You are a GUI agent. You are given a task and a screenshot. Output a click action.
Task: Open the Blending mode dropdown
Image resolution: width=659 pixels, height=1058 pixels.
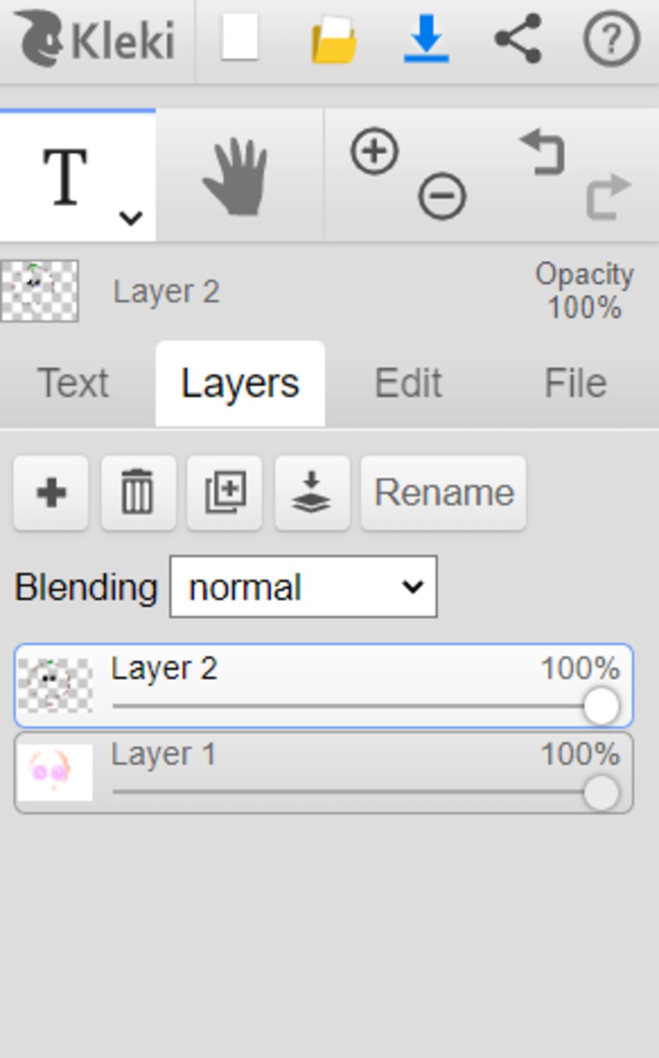click(x=303, y=587)
